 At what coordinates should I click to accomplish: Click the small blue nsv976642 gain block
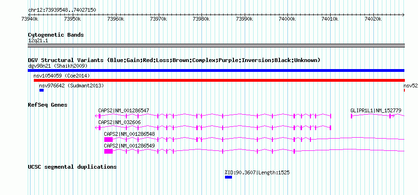41,90
